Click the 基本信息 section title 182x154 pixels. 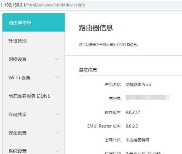(88, 70)
